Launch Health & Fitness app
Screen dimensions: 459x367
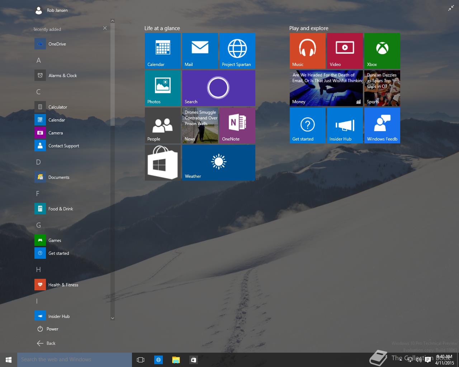[71, 285]
